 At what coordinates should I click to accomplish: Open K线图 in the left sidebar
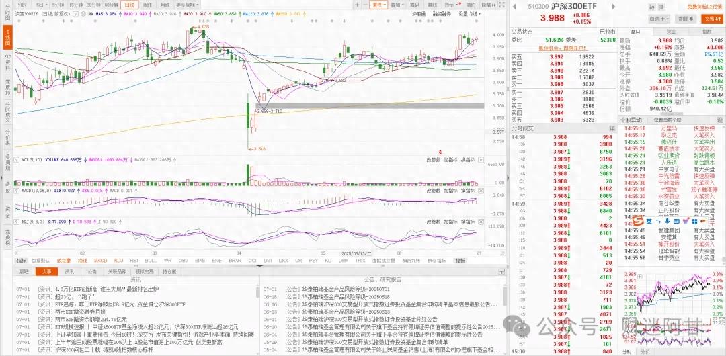tap(7, 38)
